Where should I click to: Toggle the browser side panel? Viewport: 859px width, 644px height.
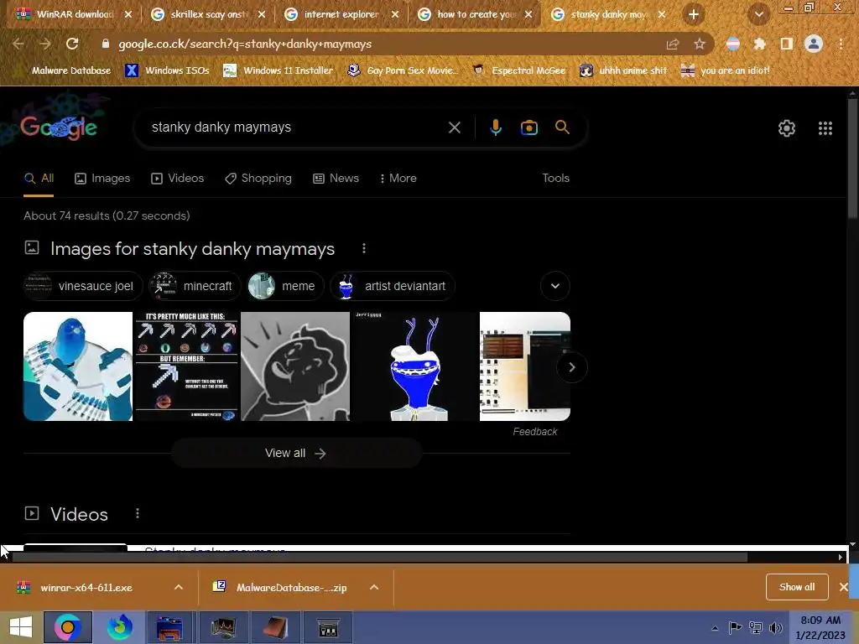click(x=786, y=44)
